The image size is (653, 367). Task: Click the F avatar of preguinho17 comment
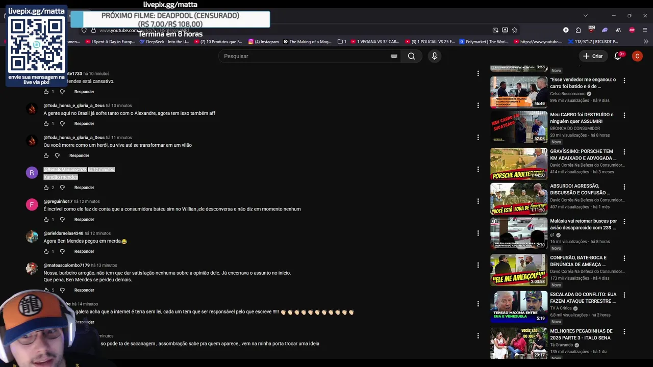pyautogui.click(x=32, y=205)
